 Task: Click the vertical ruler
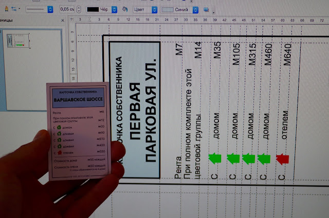coord(72,52)
